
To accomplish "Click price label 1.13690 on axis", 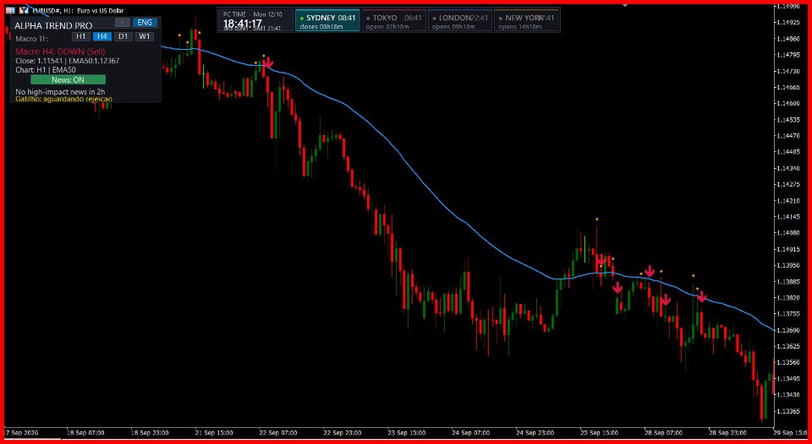I will tap(788, 330).
